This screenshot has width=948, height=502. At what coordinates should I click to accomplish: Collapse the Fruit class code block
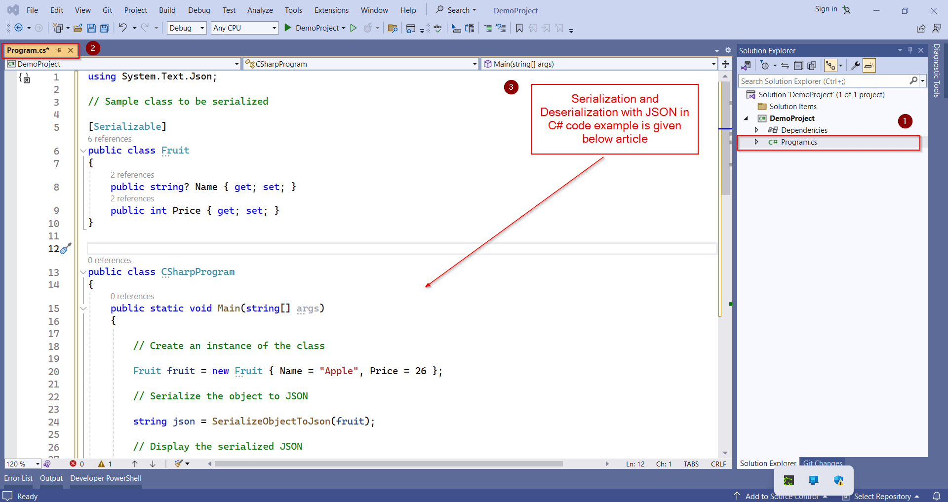coord(83,151)
